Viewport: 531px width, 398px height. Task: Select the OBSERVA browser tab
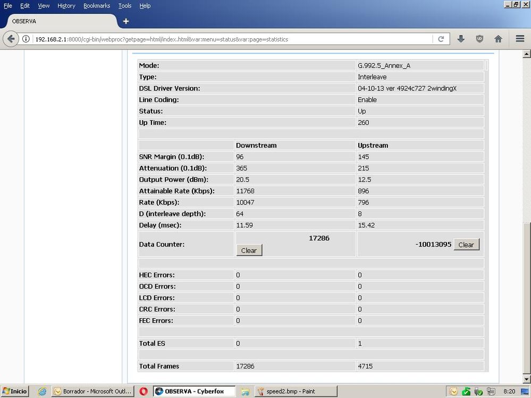[x=58, y=21]
